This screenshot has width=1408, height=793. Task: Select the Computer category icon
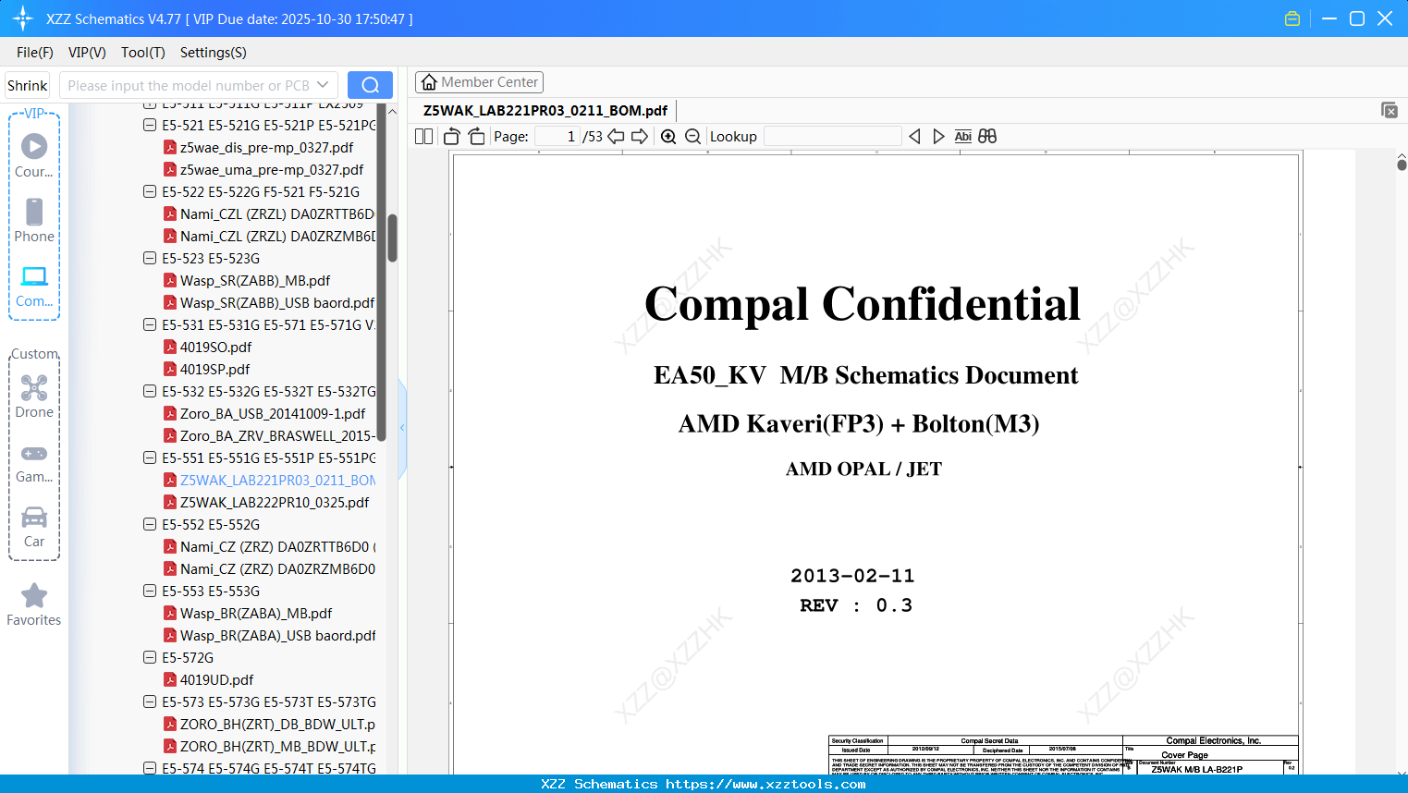[34, 286]
